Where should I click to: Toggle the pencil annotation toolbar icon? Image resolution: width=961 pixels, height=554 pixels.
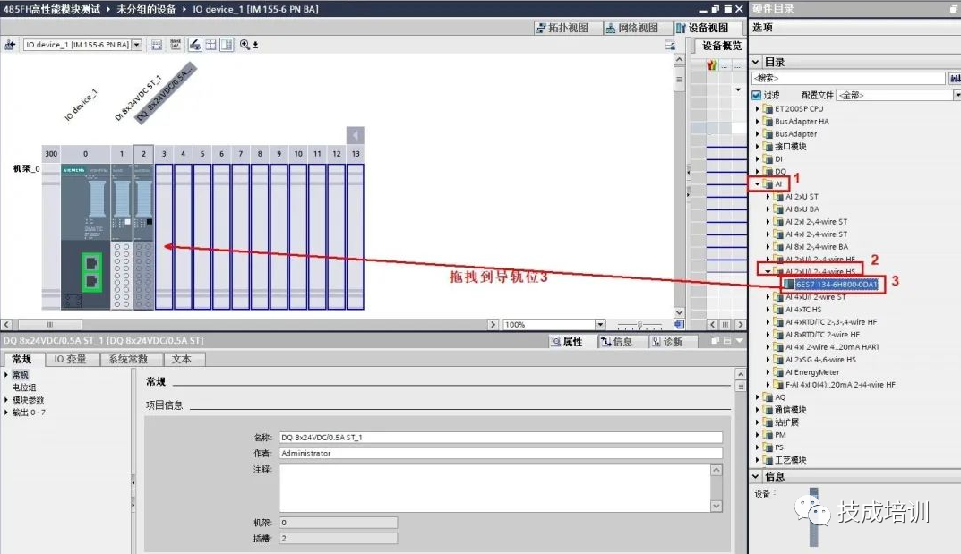pyautogui.click(x=195, y=45)
